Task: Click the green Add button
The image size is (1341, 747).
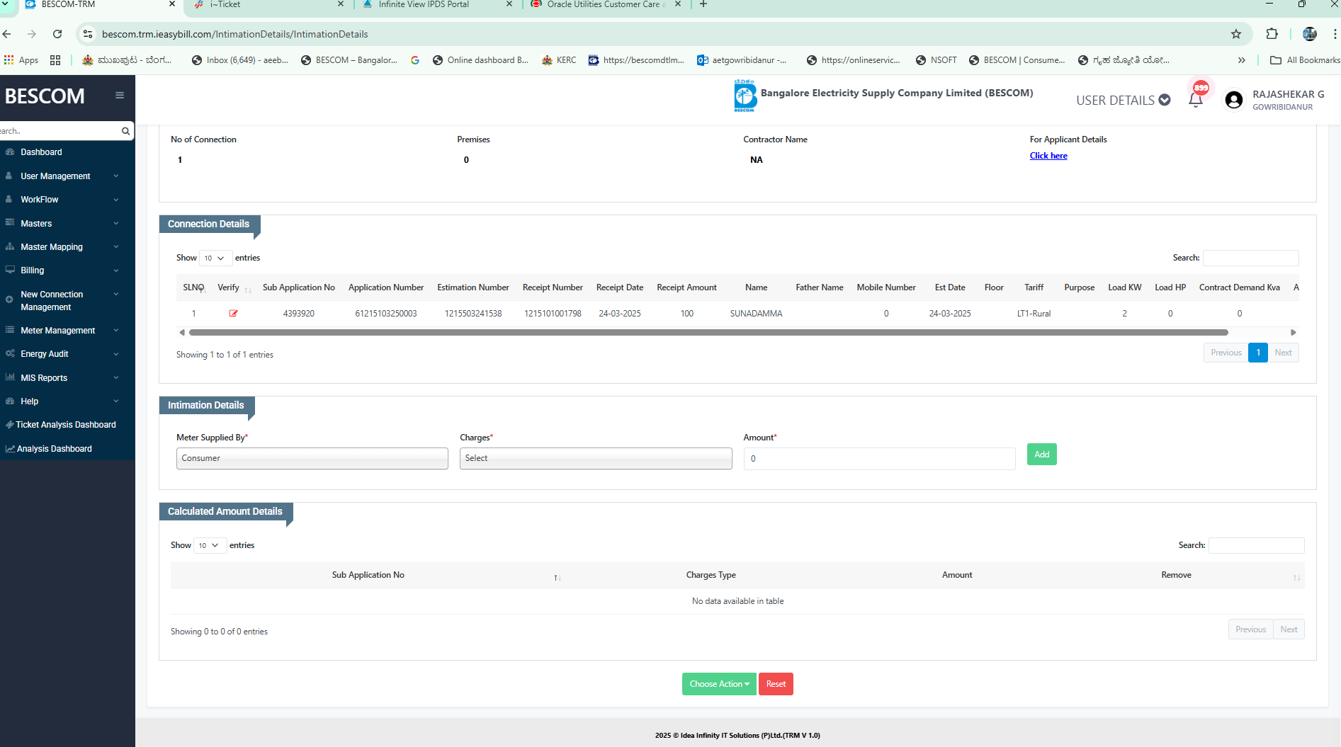Action: click(1041, 455)
